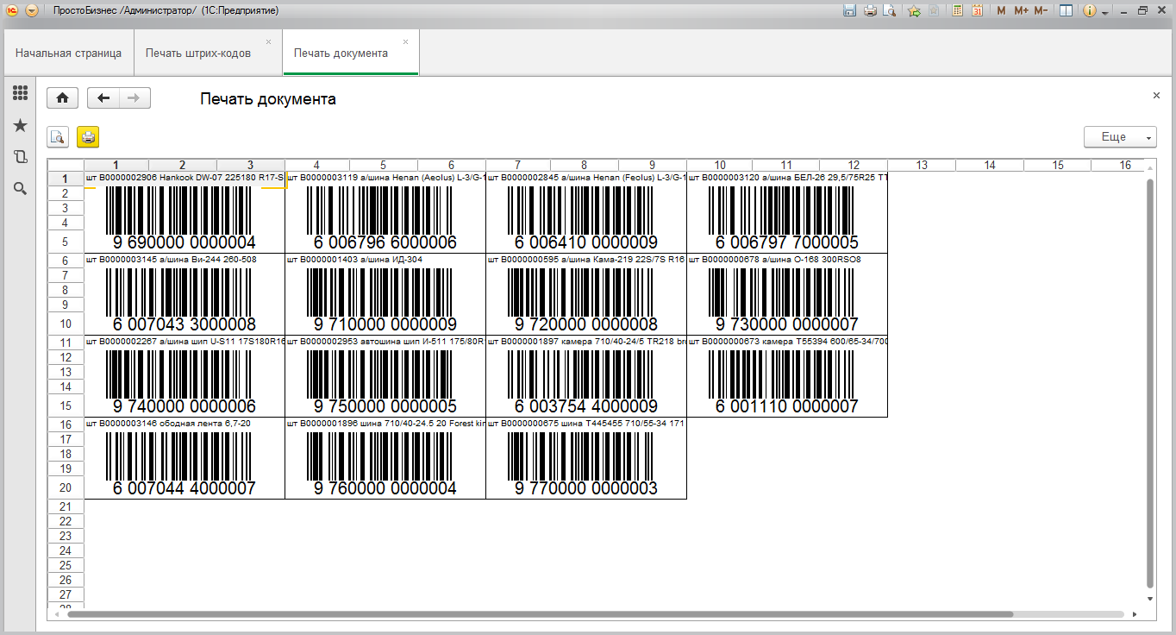This screenshot has height=635, width=1176.
Task: Open History icon in the left sidebar
Action: [x=20, y=157]
